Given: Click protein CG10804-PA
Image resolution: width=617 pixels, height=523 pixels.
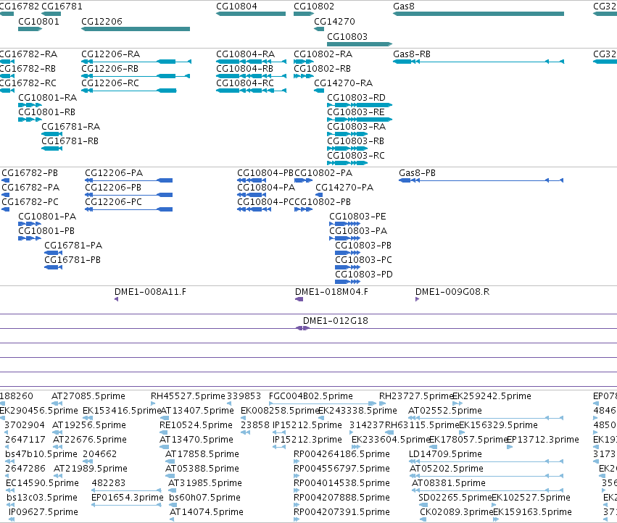Looking at the screenshot, I should [266, 188].
